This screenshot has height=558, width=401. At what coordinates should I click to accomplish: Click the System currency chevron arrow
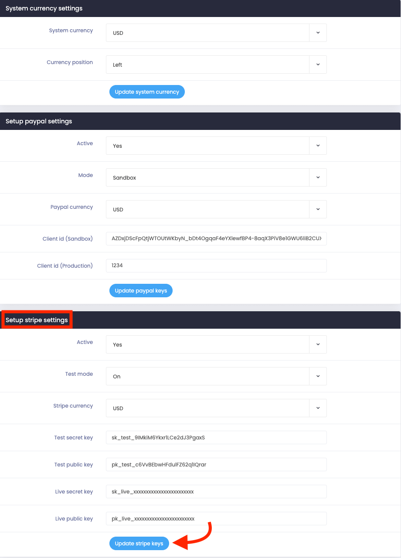(x=318, y=33)
